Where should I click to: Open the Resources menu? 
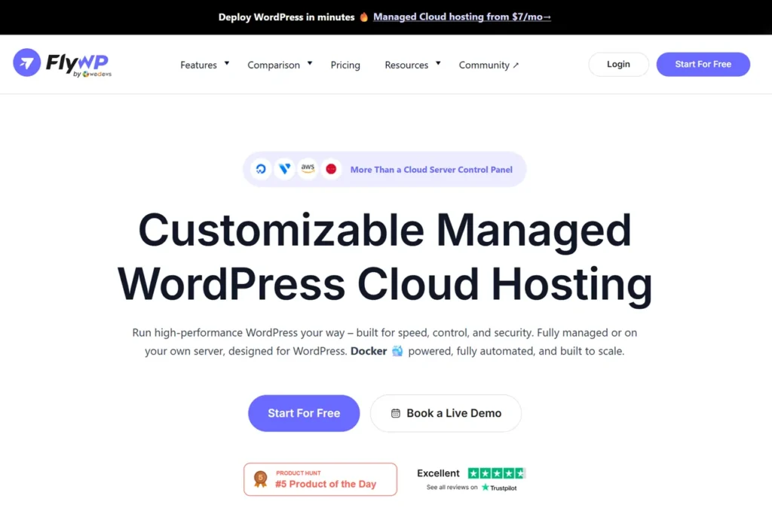click(406, 65)
